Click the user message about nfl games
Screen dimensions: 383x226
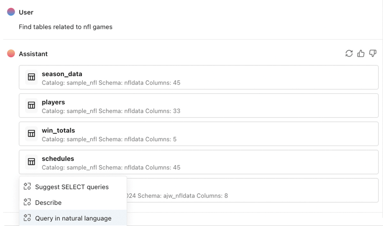point(65,27)
